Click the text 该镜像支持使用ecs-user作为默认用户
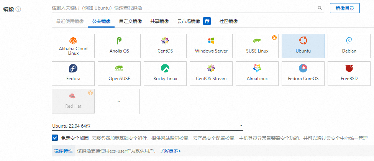374x161 pixels. pyautogui.click(x=116, y=151)
